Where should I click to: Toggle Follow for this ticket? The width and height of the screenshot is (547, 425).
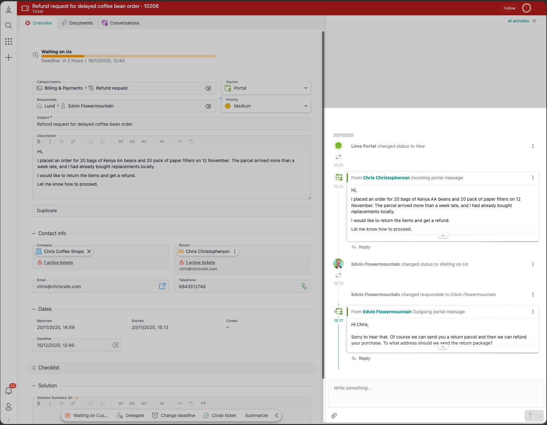(509, 8)
